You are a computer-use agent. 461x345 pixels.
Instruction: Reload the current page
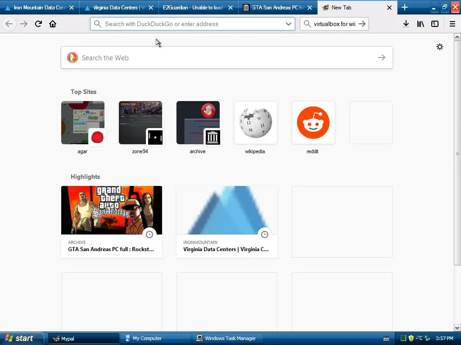[38, 24]
